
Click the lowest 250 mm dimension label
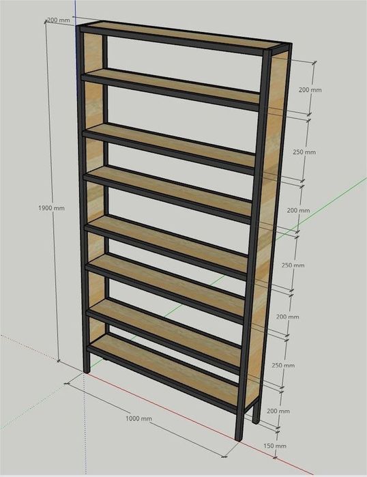pyautogui.click(x=283, y=365)
